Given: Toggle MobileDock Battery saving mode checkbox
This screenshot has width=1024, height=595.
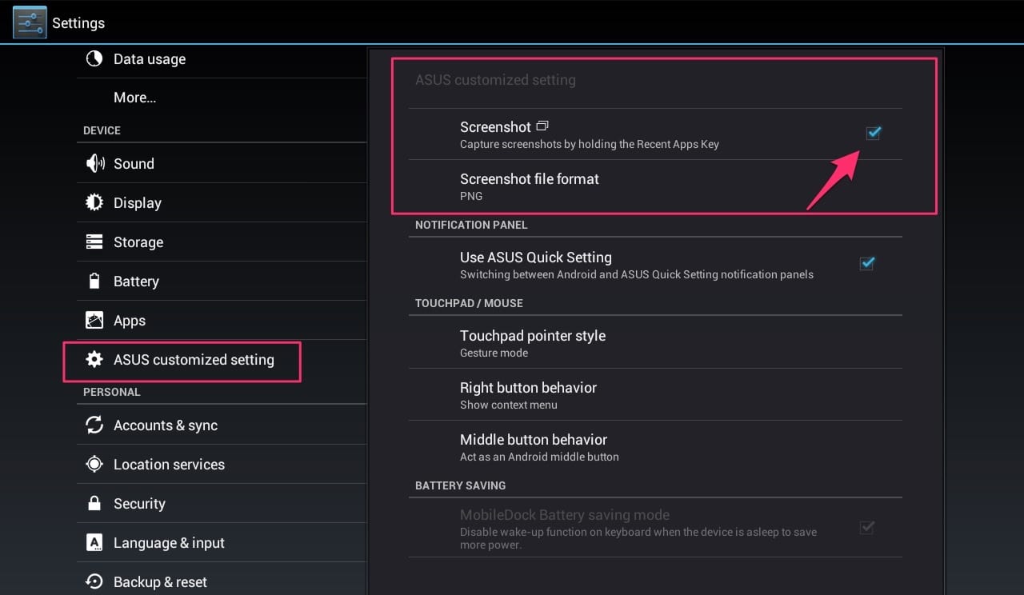Looking at the screenshot, I should [x=866, y=527].
